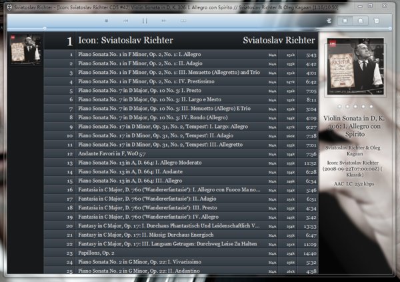The width and height of the screenshot is (400, 282).
Task: Select Wandererfantasie I. Allegro con Fuoco
Action: [181, 189]
